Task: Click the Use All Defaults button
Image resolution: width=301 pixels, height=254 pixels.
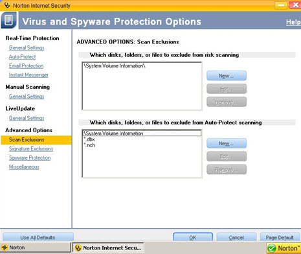Action: (x=38, y=237)
